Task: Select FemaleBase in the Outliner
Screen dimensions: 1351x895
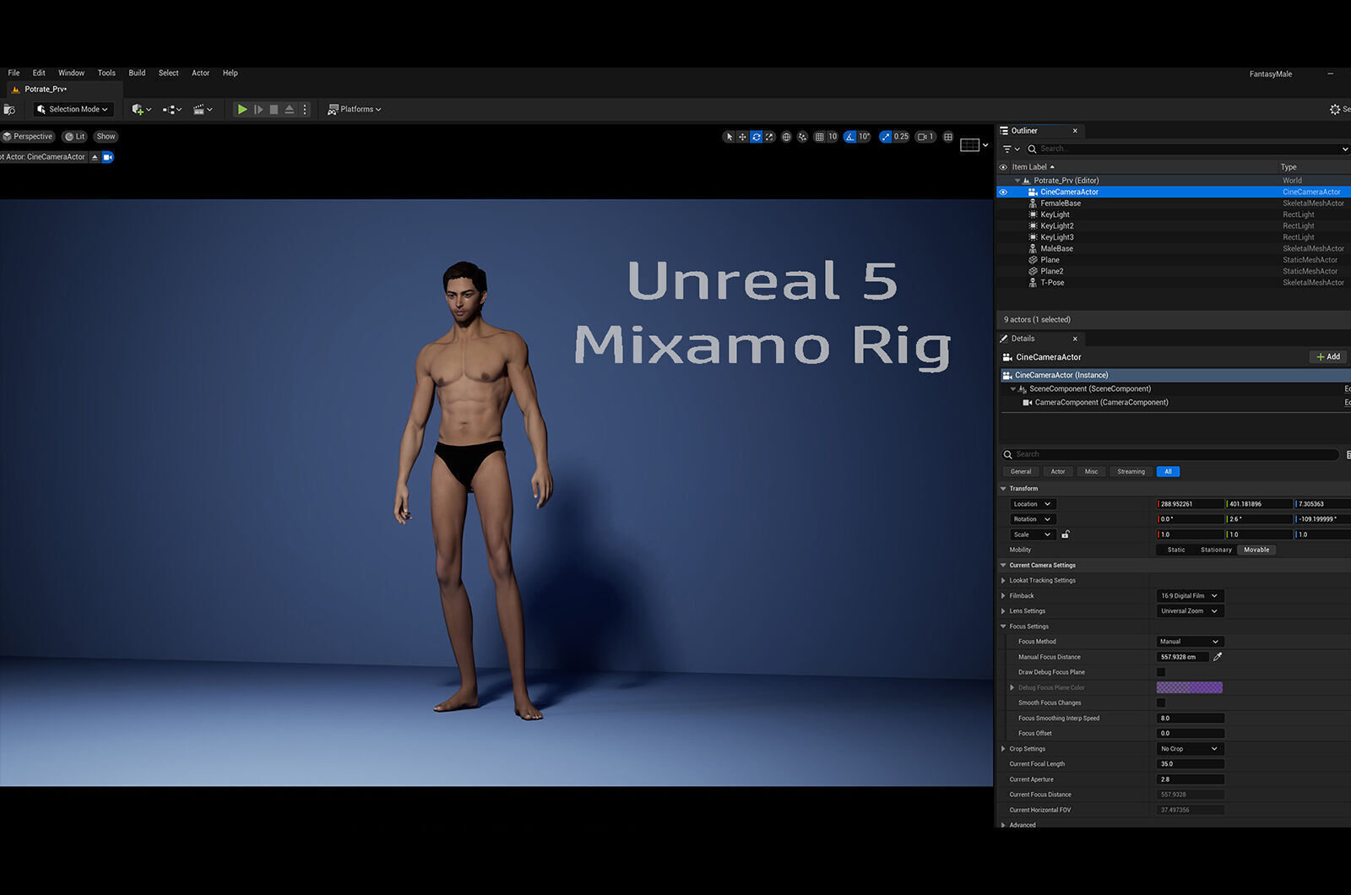Action: click(x=1061, y=203)
